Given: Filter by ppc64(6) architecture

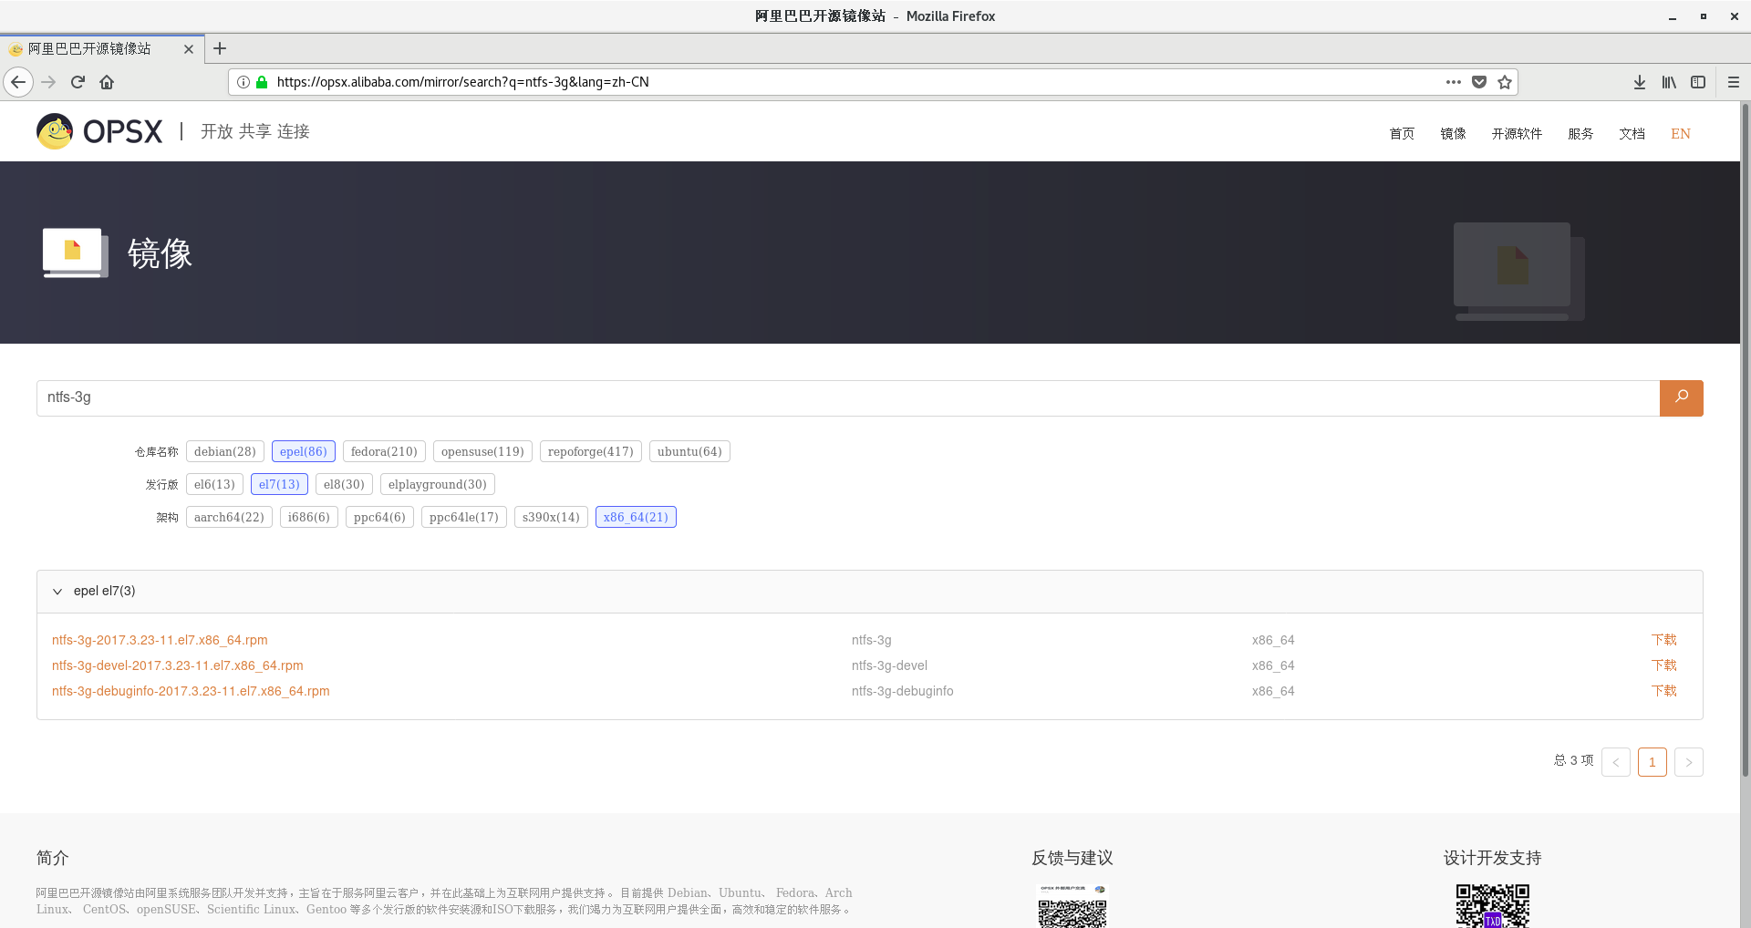Looking at the screenshot, I should tap(379, 517).
